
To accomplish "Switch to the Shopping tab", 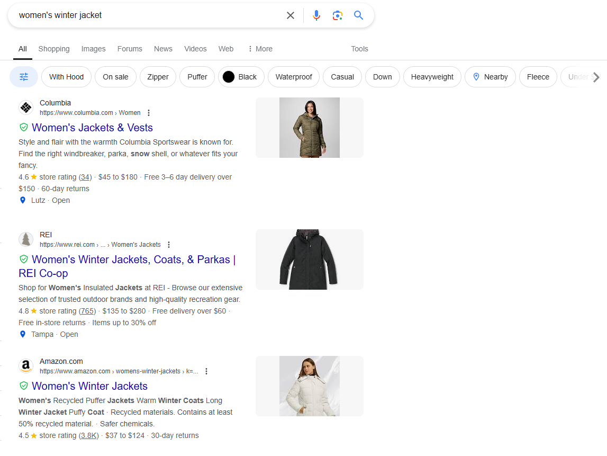I will click(54, 49).
